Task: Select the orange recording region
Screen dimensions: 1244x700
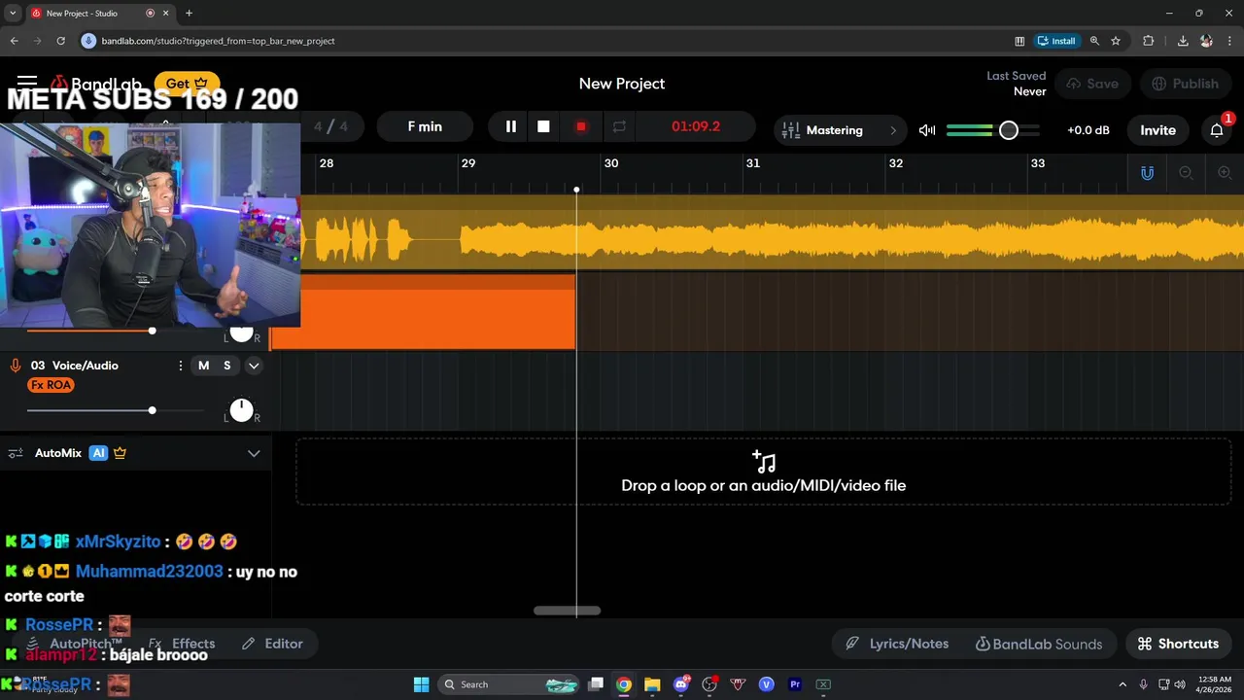Action: pyautogui.click(x=423, y=312)
